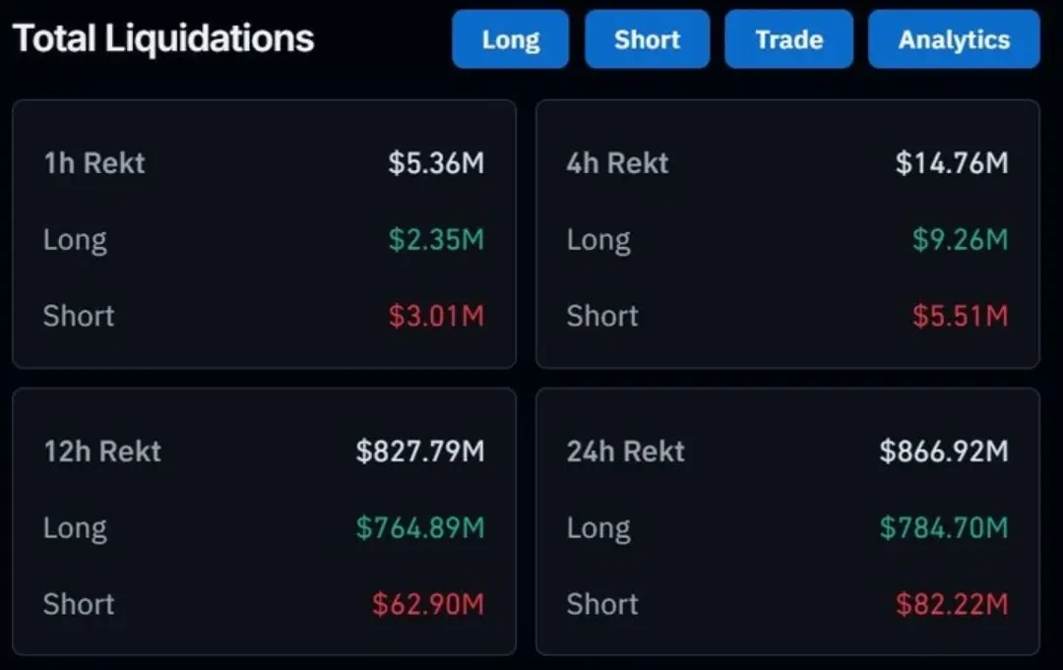Open the Trade button

pos(788,39)
